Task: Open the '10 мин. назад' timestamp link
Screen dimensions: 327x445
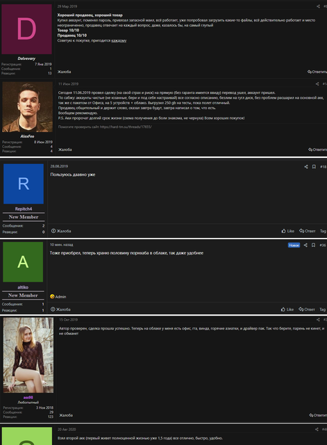Action: [62, 245]
